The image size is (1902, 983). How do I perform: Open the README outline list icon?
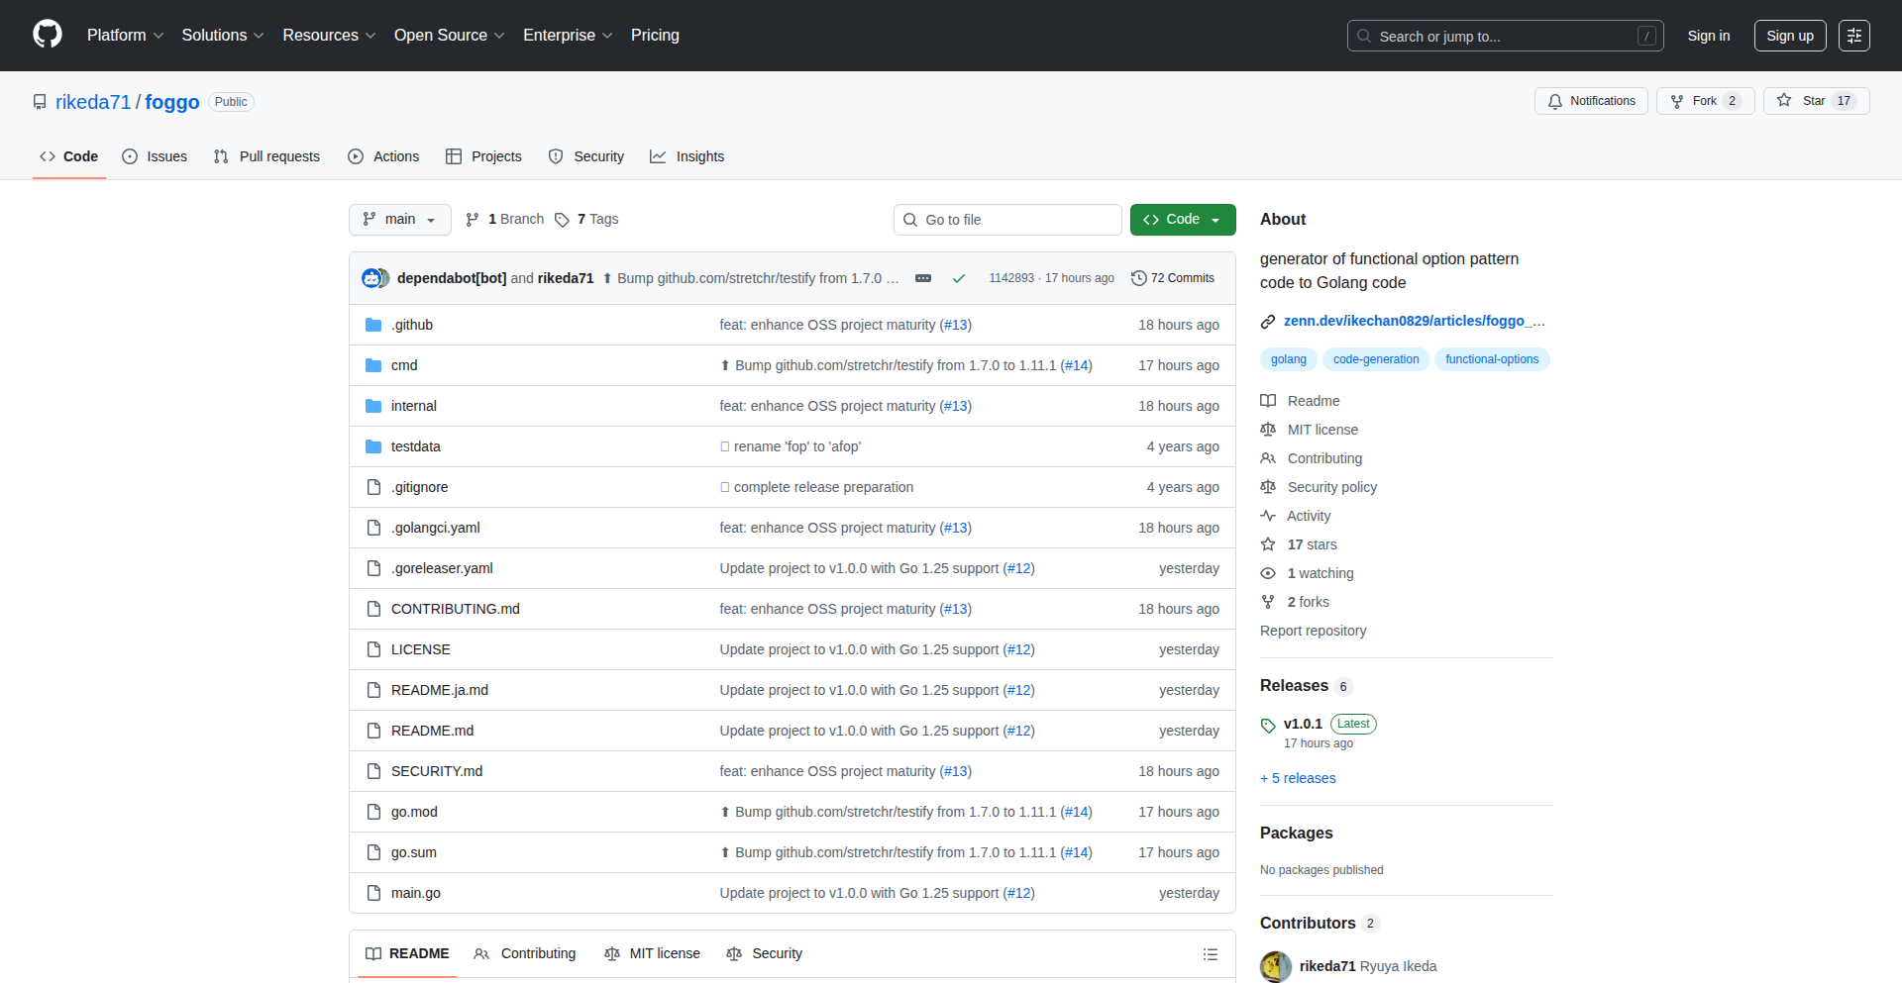click(x=1210, y=954)
